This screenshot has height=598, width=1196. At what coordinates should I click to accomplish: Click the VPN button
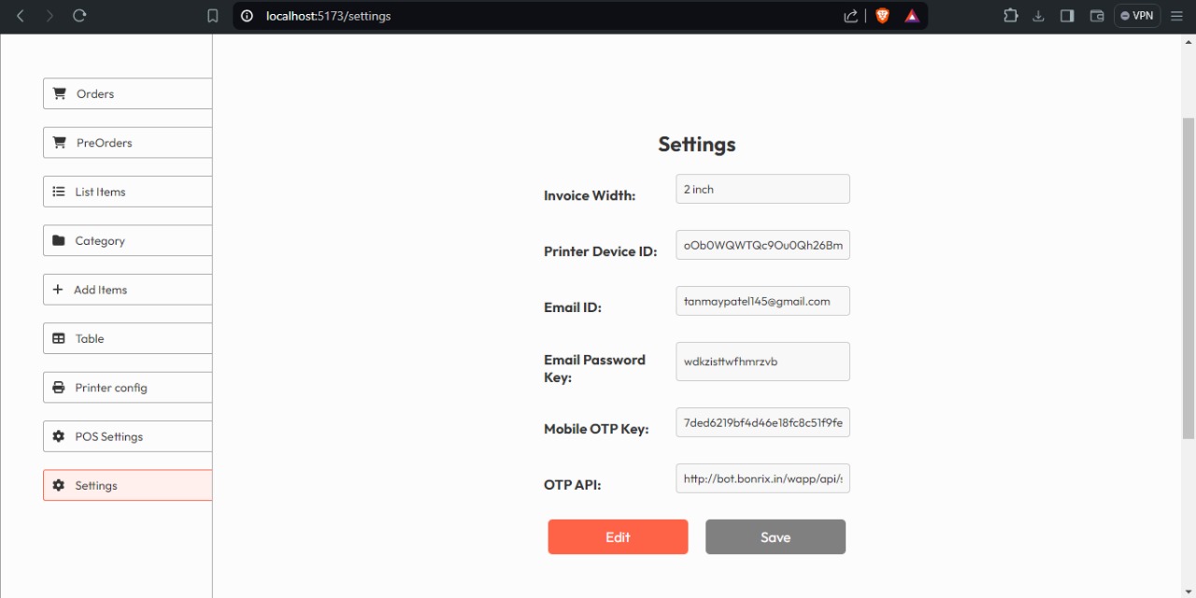click(x=1137, y=16)
